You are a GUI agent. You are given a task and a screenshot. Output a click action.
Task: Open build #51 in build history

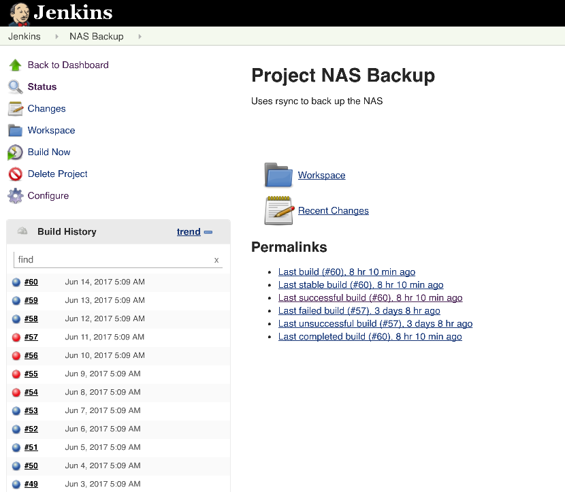(31, 447)
